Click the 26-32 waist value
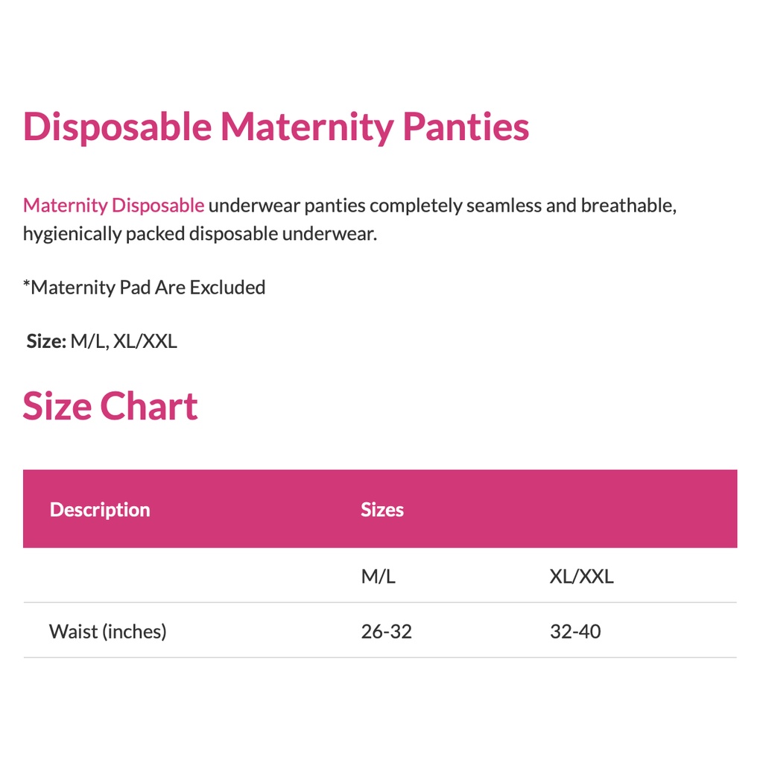Screen dimensions: 763x763 point(386,632)
